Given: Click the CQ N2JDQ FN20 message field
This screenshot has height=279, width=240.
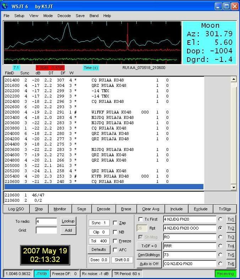Looking at the screenshot, I should 190,264.
